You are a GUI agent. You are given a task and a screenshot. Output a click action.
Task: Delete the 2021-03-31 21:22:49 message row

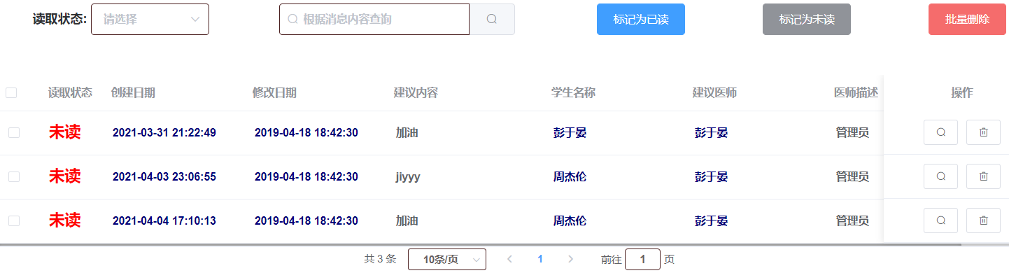(x=984, y=132)
